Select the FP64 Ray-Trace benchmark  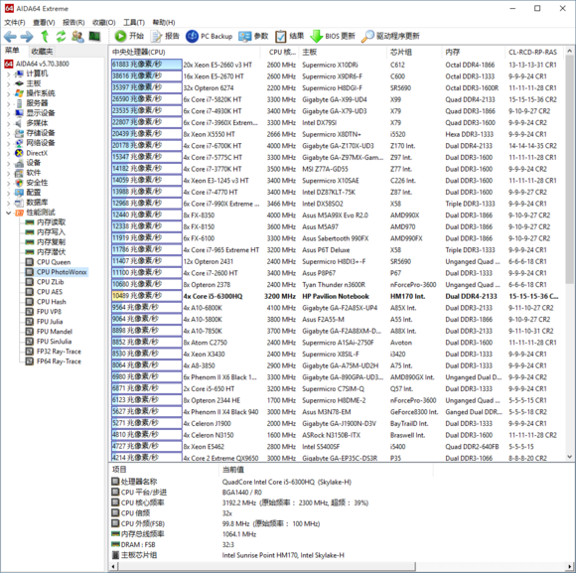pos(59,361)
